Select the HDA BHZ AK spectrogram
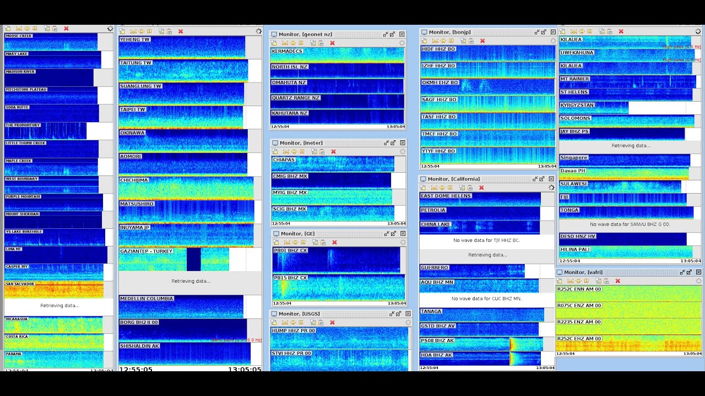Screen dimensions: 705x396 coord(480,359)
